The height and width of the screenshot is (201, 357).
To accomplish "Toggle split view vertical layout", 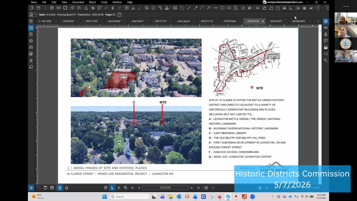I will pyautogui.click(x=45, y=188).
